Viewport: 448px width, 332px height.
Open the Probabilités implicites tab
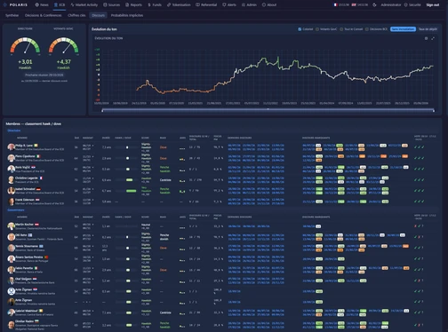[127, 15]
